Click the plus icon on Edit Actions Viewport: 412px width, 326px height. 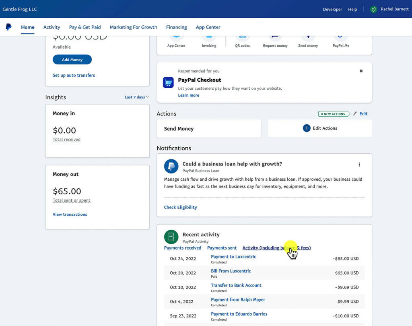(x=306, y=128)
